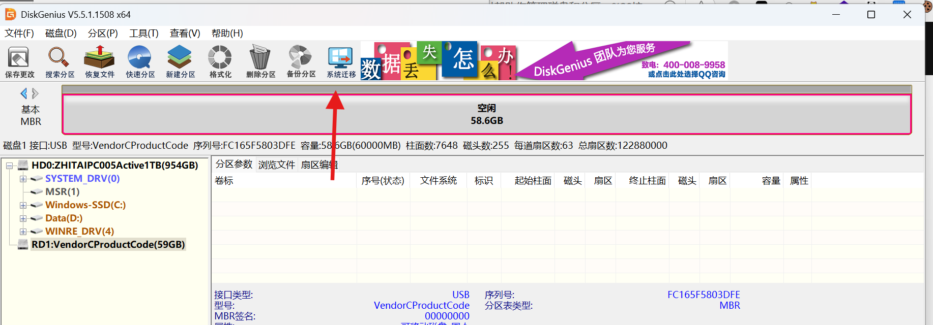Select the SYSTEM_DRV(0) partition label
Viewport: 933px width, 325px height.
click(x=82, y=179)
